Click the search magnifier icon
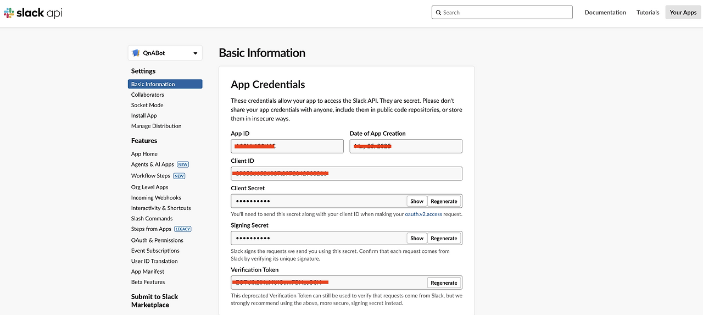 point(438,12)
